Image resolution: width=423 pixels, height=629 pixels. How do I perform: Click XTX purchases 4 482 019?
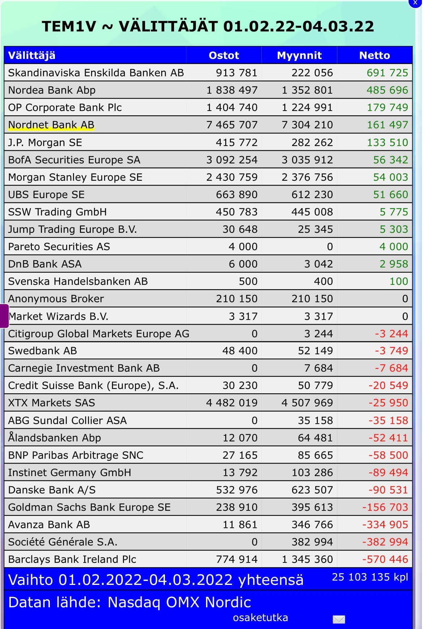point(232,403)
